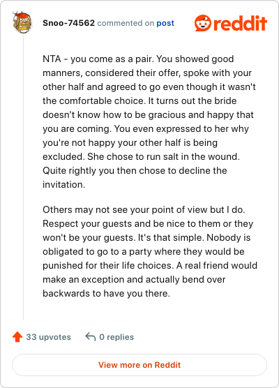Image resolution: width=279 pixels, height=388 pixels.
Task: Click the word "invitation." ending first paragraph
Action: coord(63,185)
